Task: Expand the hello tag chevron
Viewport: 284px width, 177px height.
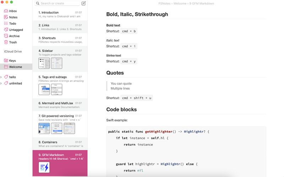Action: tap(1, 77)
